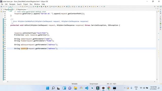Open dropdown arrow next to Debug icon

tap(35, 7)
